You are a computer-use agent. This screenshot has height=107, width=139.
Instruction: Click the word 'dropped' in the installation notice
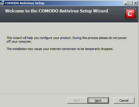pos(107,49)
